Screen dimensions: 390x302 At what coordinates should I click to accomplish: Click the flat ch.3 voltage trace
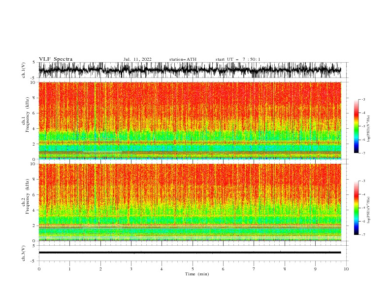[x=190, y=253]
